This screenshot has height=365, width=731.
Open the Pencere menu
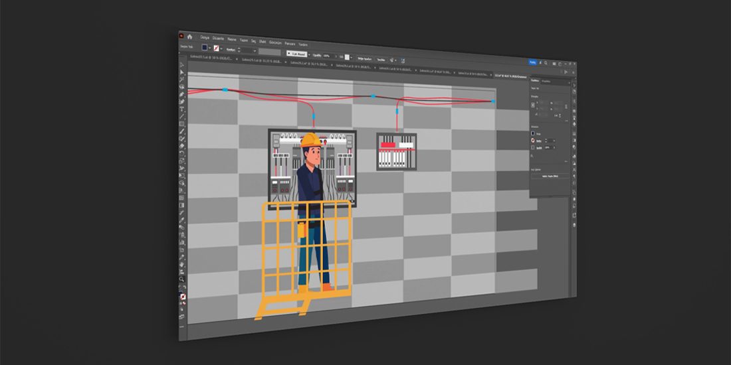click(290, 43)
